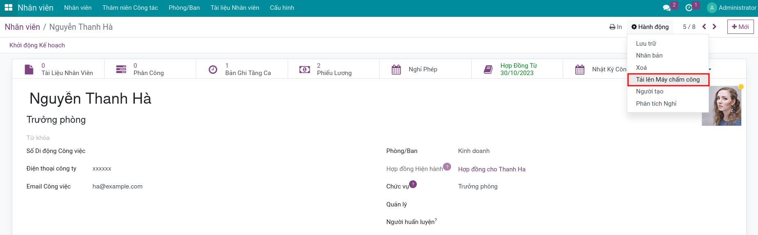
Task: Open the Hợp đồng cho Thanh Ha link
Action: click(x=492, y=169)
